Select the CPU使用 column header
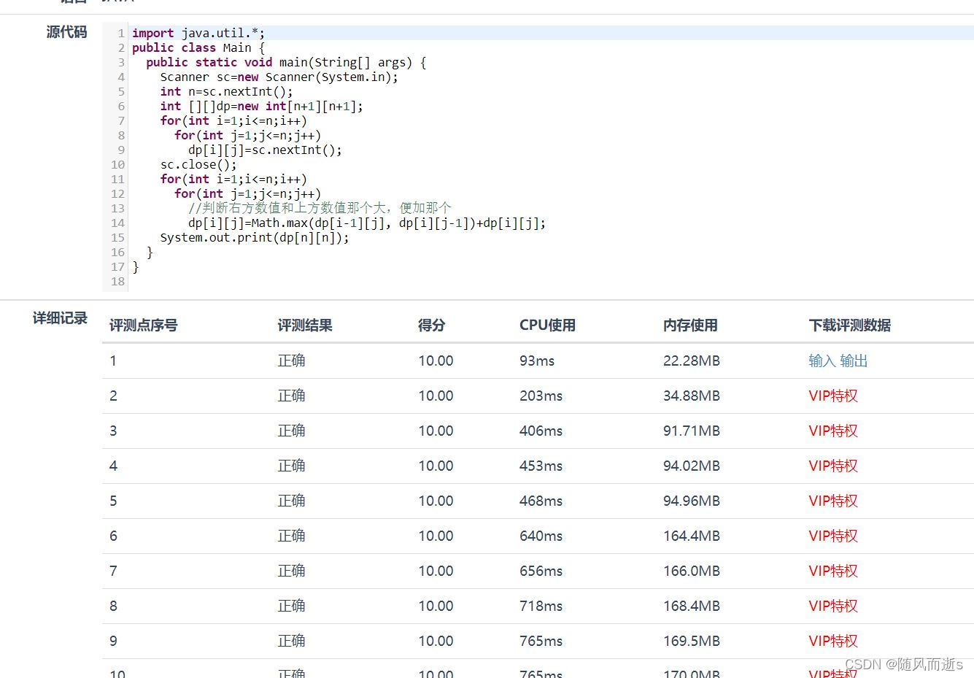Screen dimensions: 974x678 pyautogui.click(x=547, y=325)
